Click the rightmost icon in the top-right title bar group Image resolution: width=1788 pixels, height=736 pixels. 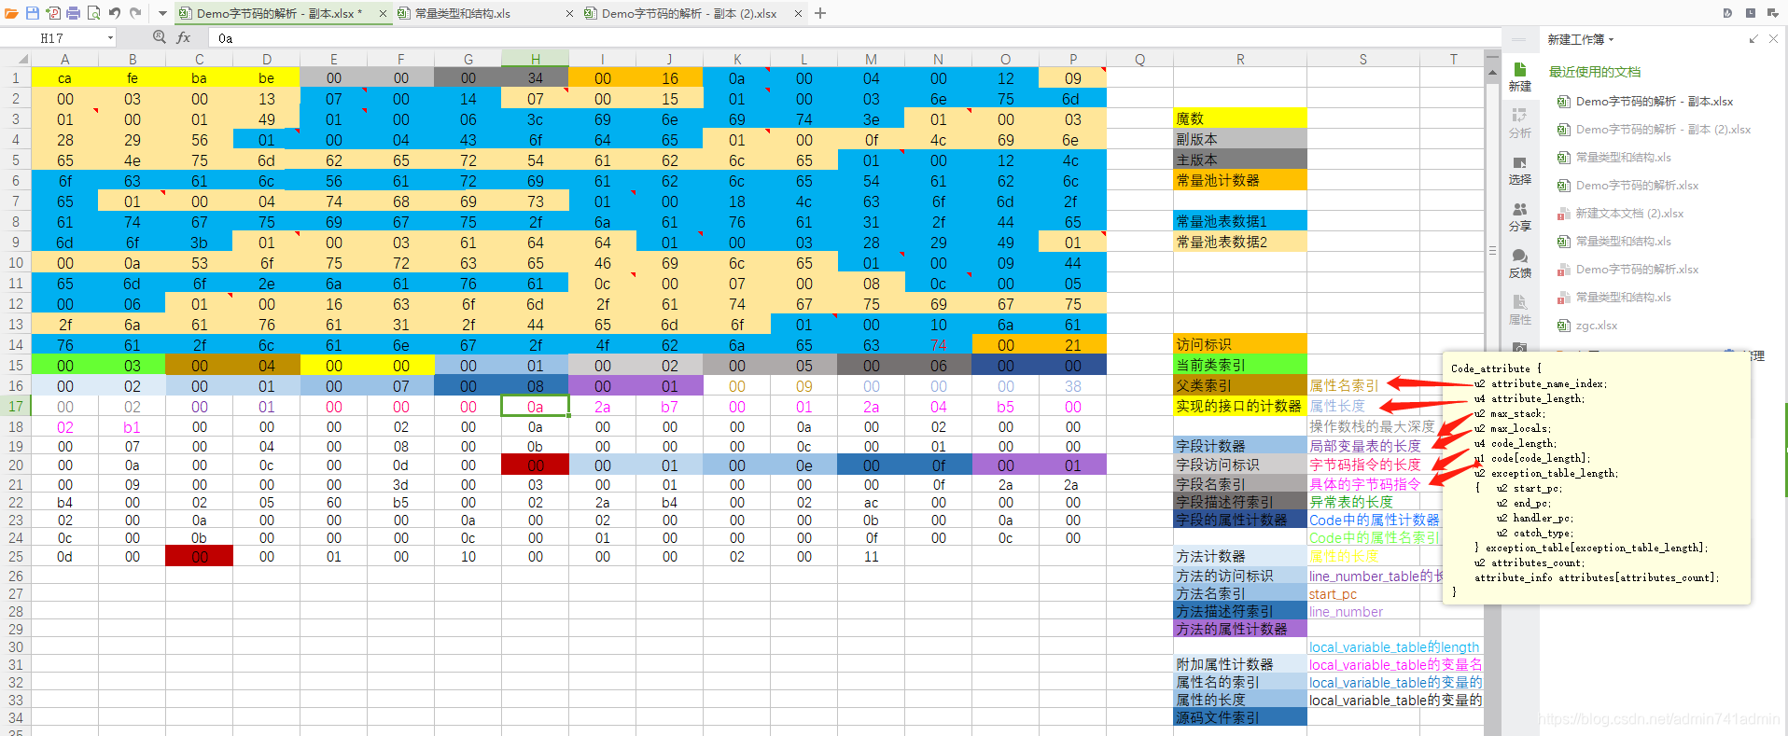pos(1772,13)
